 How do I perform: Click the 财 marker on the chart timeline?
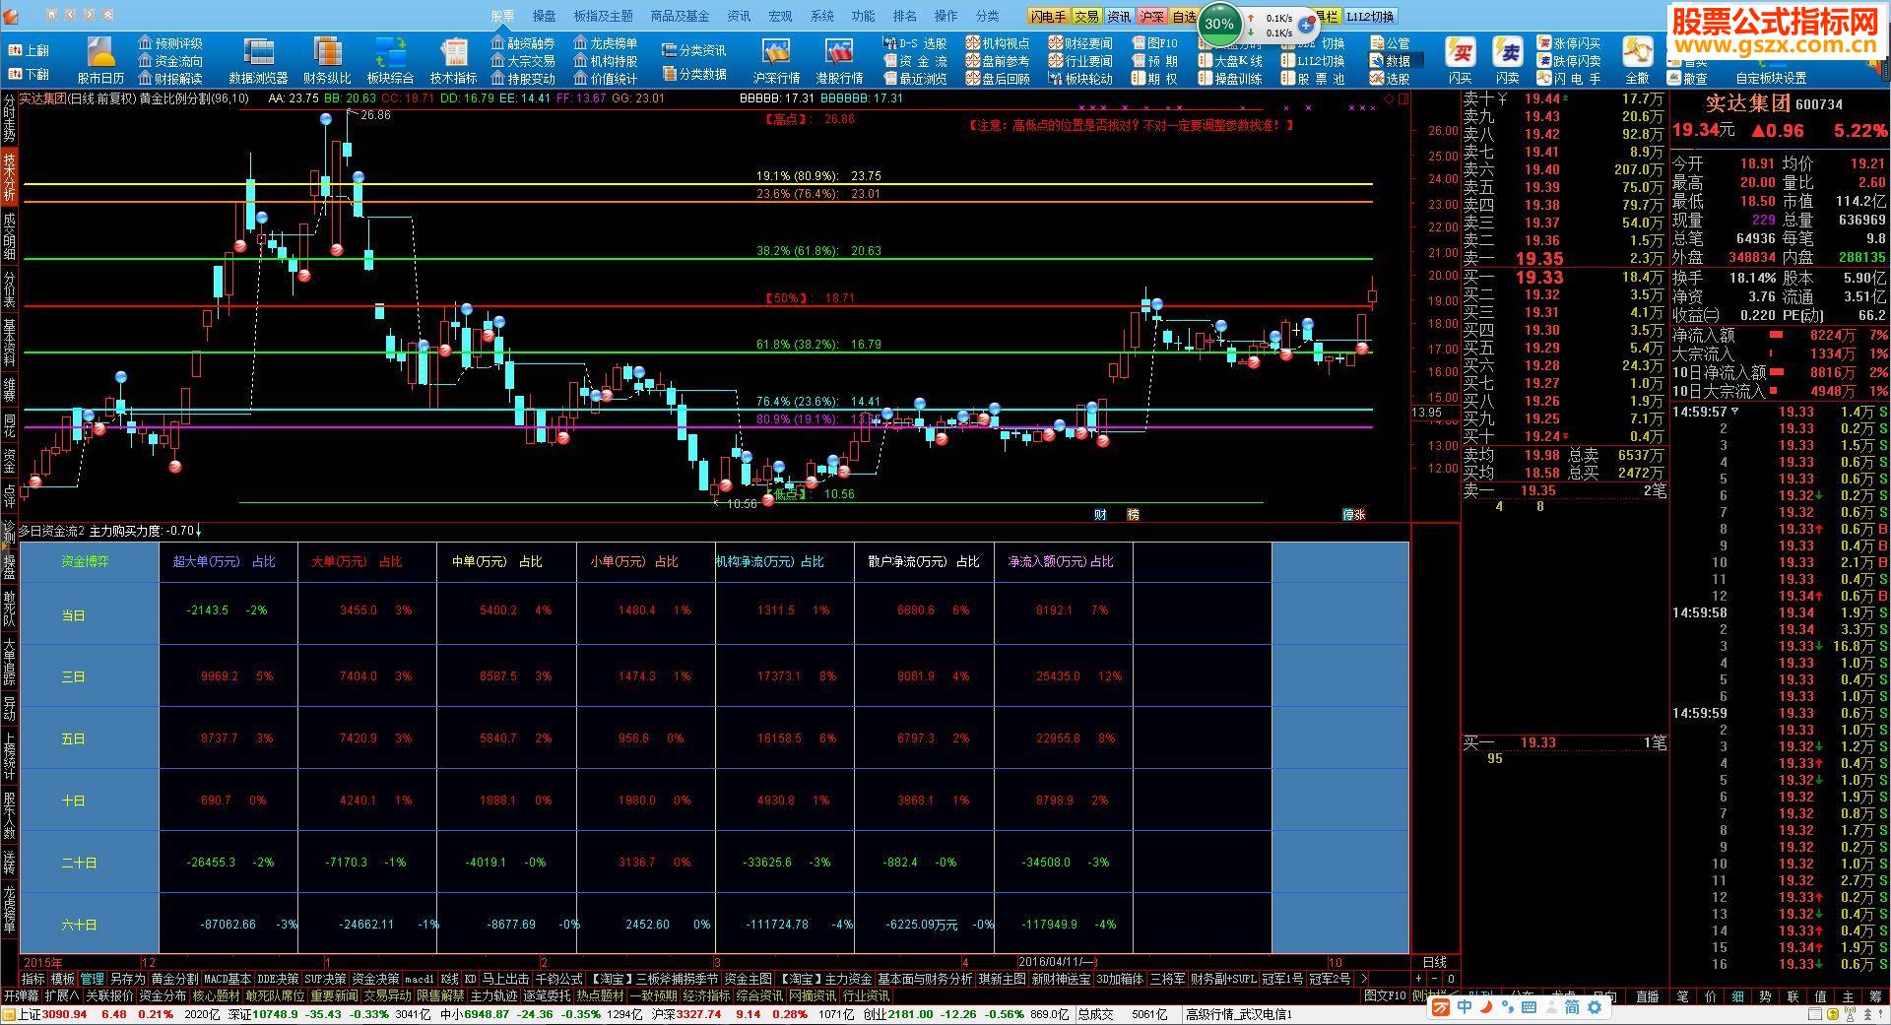tap(1100, 514)
